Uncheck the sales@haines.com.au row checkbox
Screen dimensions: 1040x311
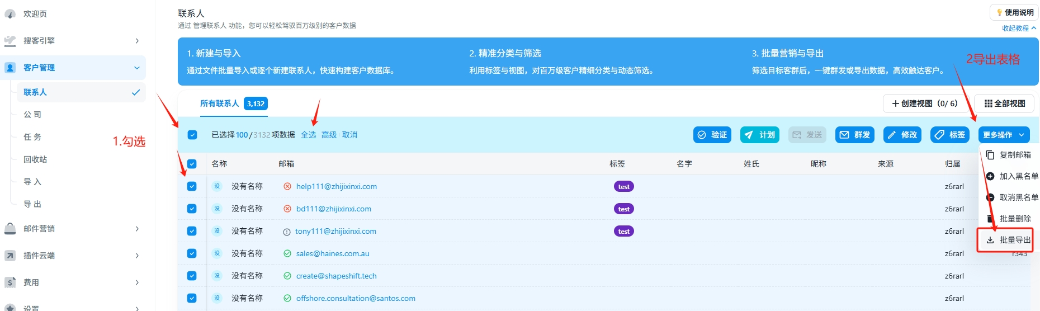(x=192, y=253)
